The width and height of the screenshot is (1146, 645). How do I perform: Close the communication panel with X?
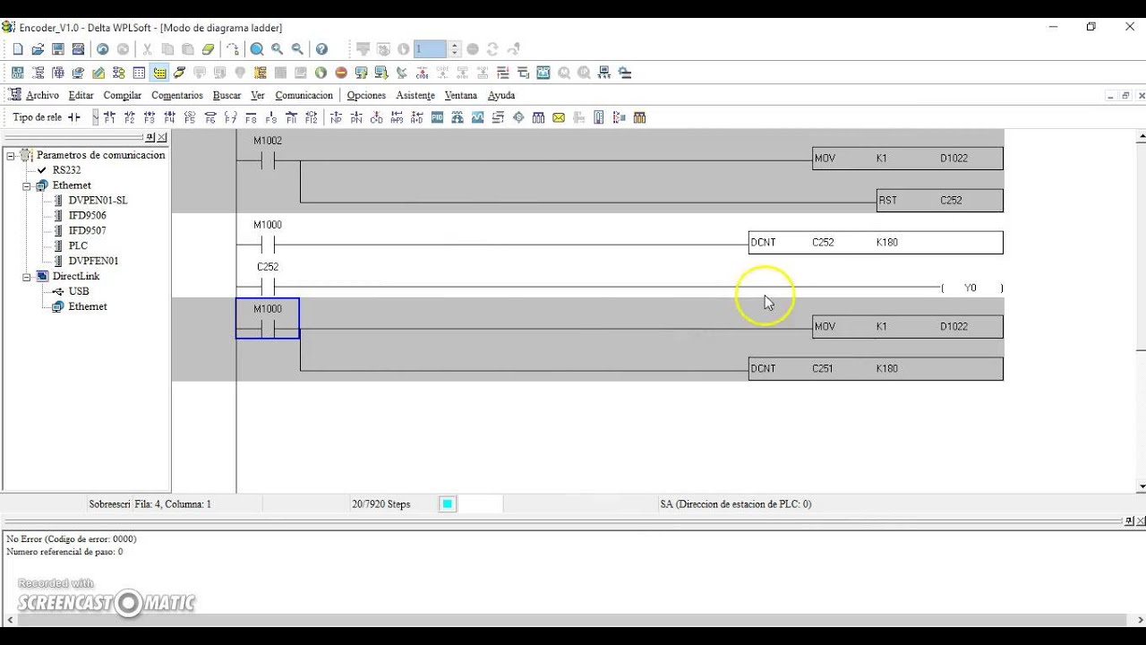(x=162, y=138)
